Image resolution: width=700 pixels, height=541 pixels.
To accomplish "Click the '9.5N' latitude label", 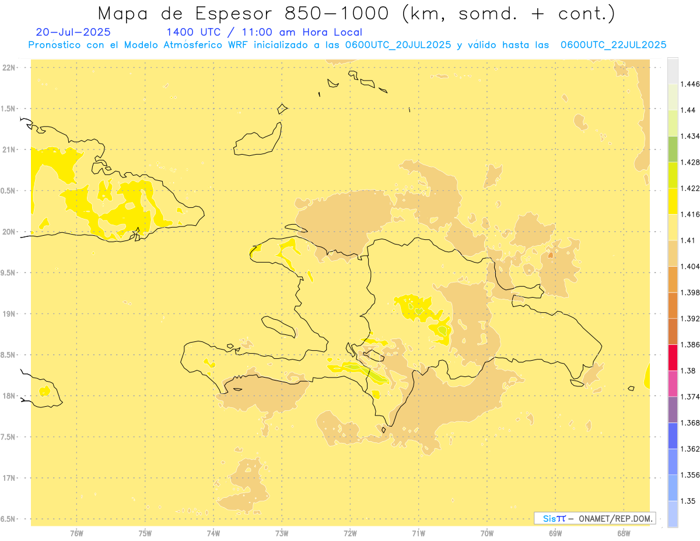I will pyautogui.click(x=8, y=273).
